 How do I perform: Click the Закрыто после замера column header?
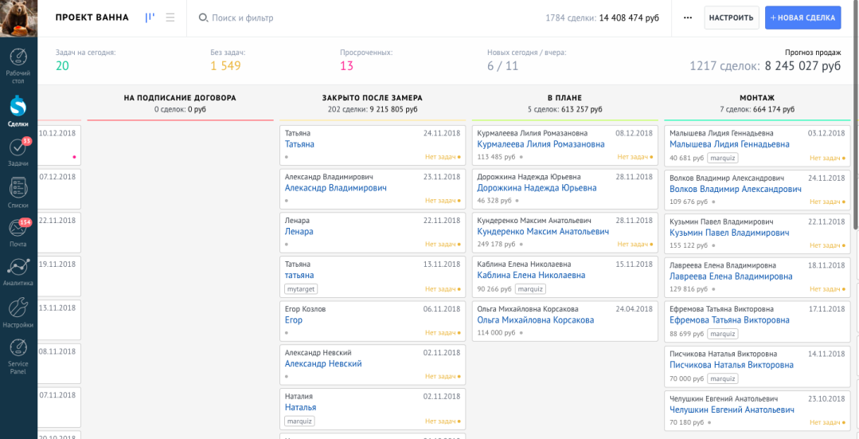[372, 97]
